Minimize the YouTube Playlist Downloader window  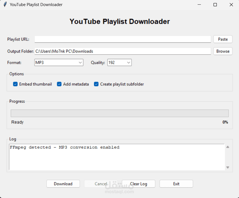point(199,5)
